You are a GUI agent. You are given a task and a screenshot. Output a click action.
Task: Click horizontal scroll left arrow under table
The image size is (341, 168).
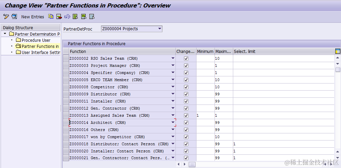tap(178, 164)
